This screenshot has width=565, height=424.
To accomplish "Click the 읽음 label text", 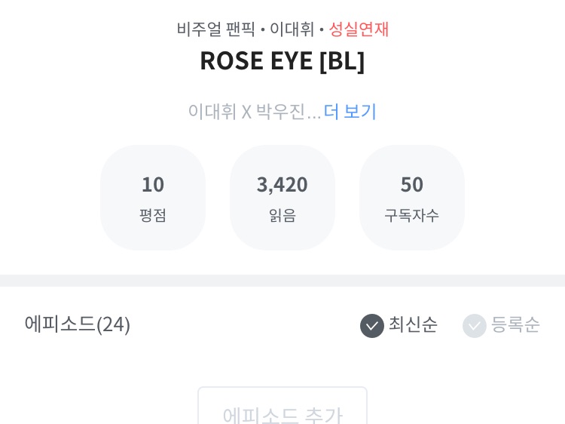I will coord(282,215).
